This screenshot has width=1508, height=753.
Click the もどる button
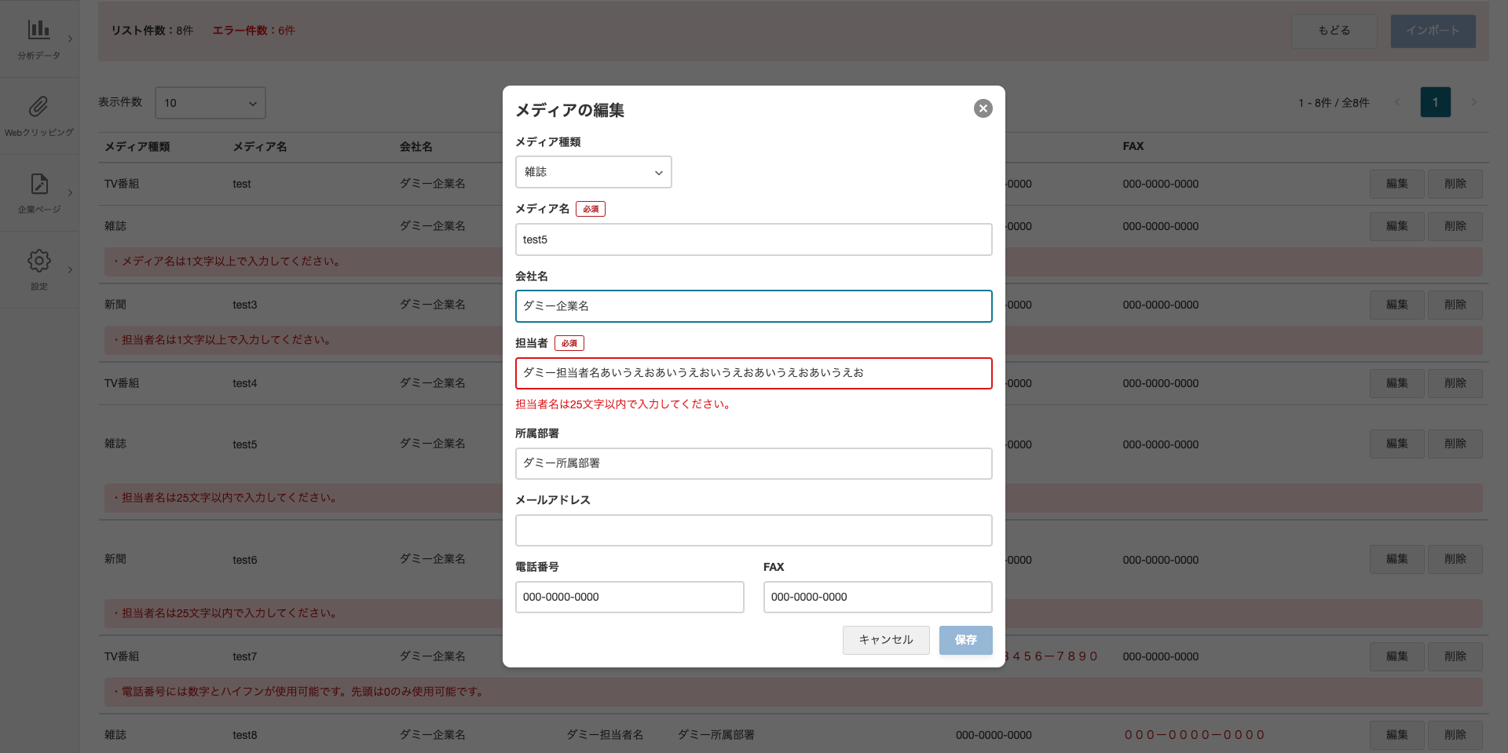click(1334, 31)
